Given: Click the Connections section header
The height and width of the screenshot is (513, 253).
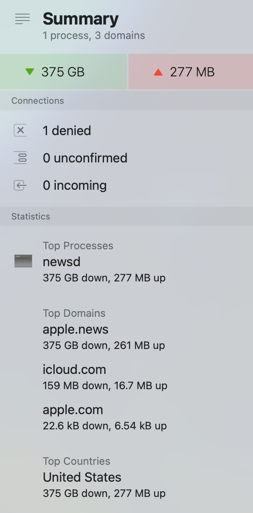Looking at the screenshot, I should (37, 101).
